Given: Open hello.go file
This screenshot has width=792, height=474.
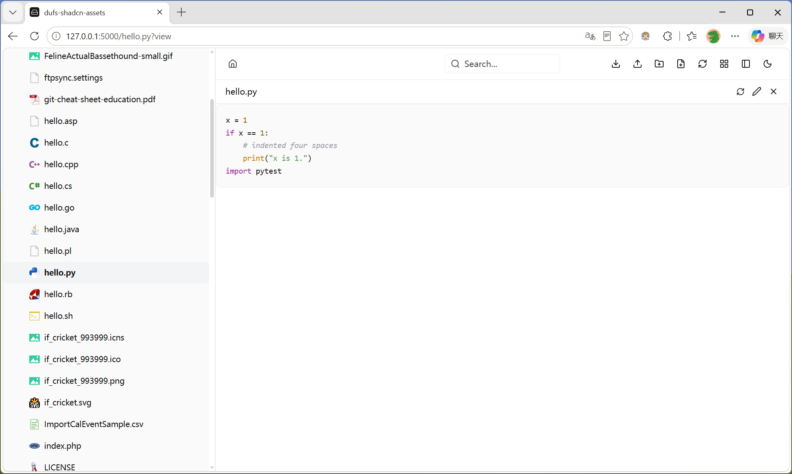Looking at the screenshot, I should click(106, 208).
